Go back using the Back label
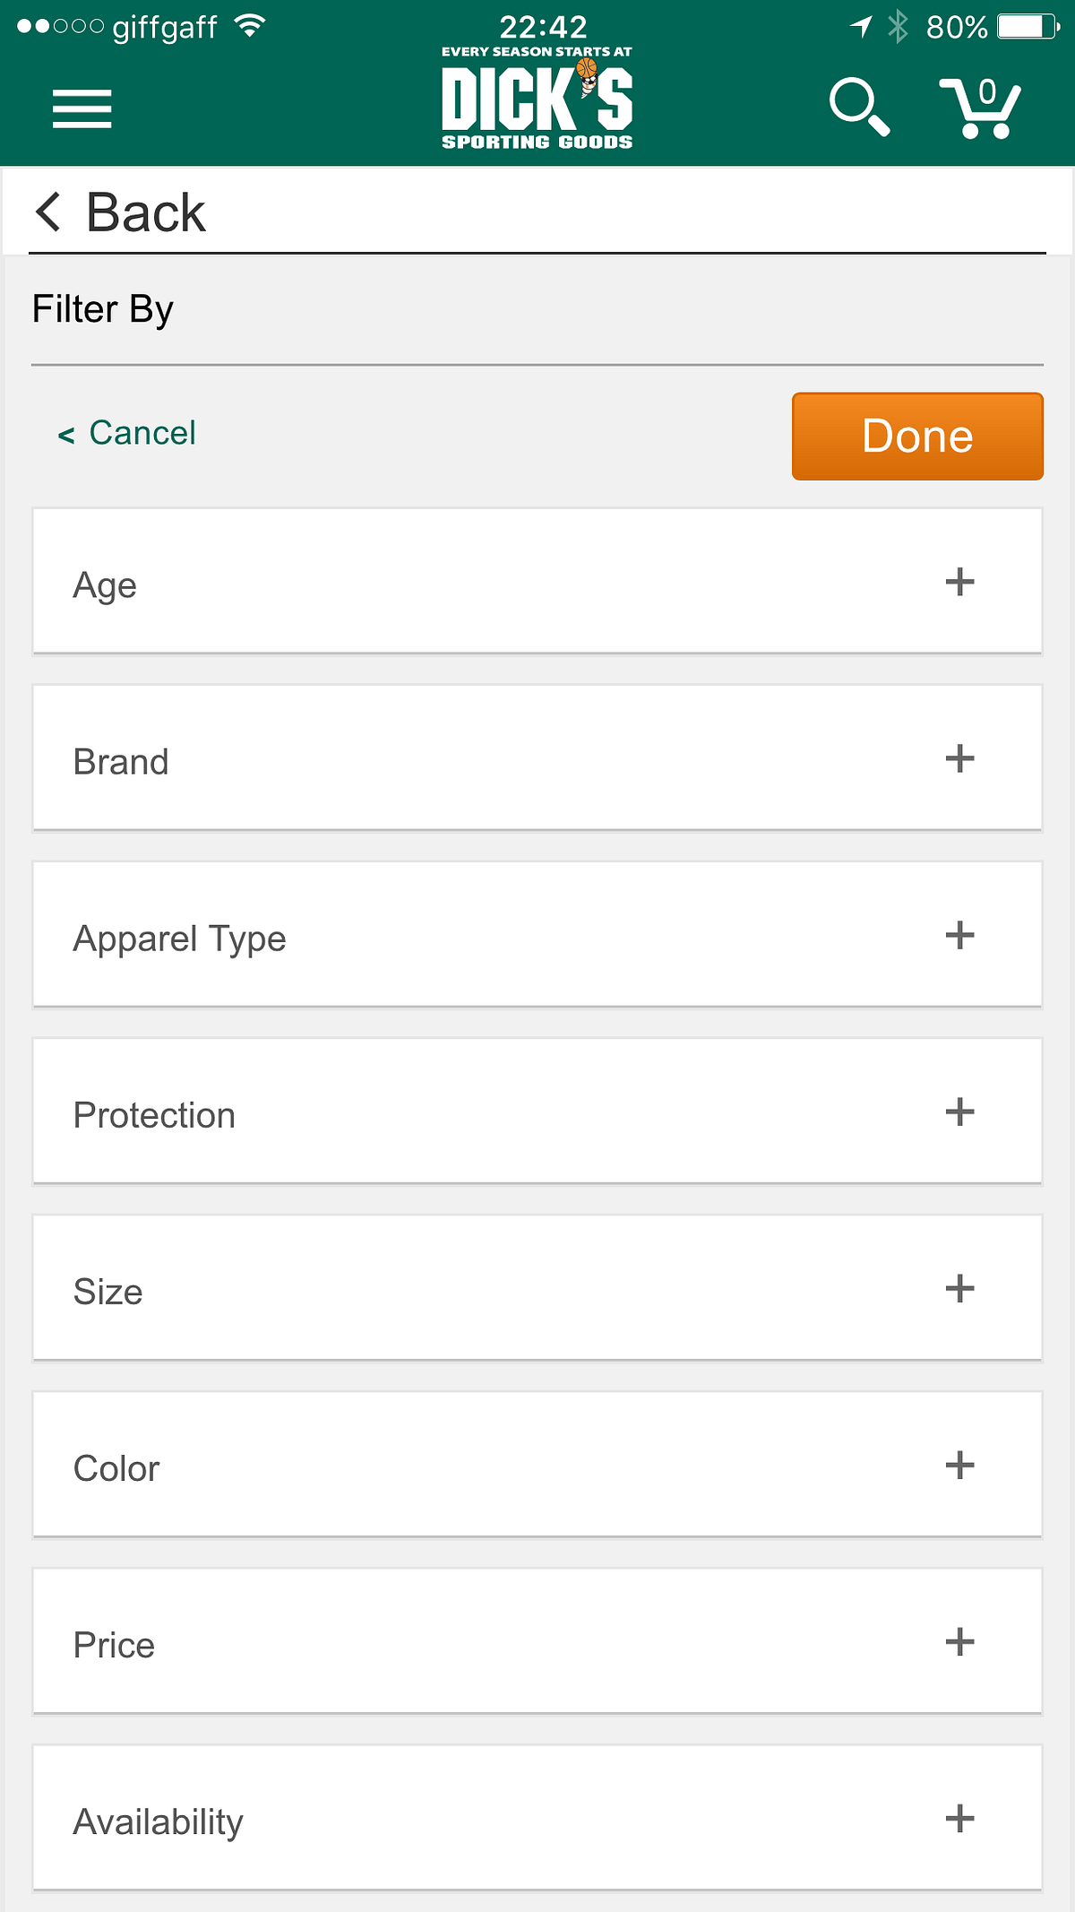Viewport: 1075px width, 1912px height. point(146,212)
